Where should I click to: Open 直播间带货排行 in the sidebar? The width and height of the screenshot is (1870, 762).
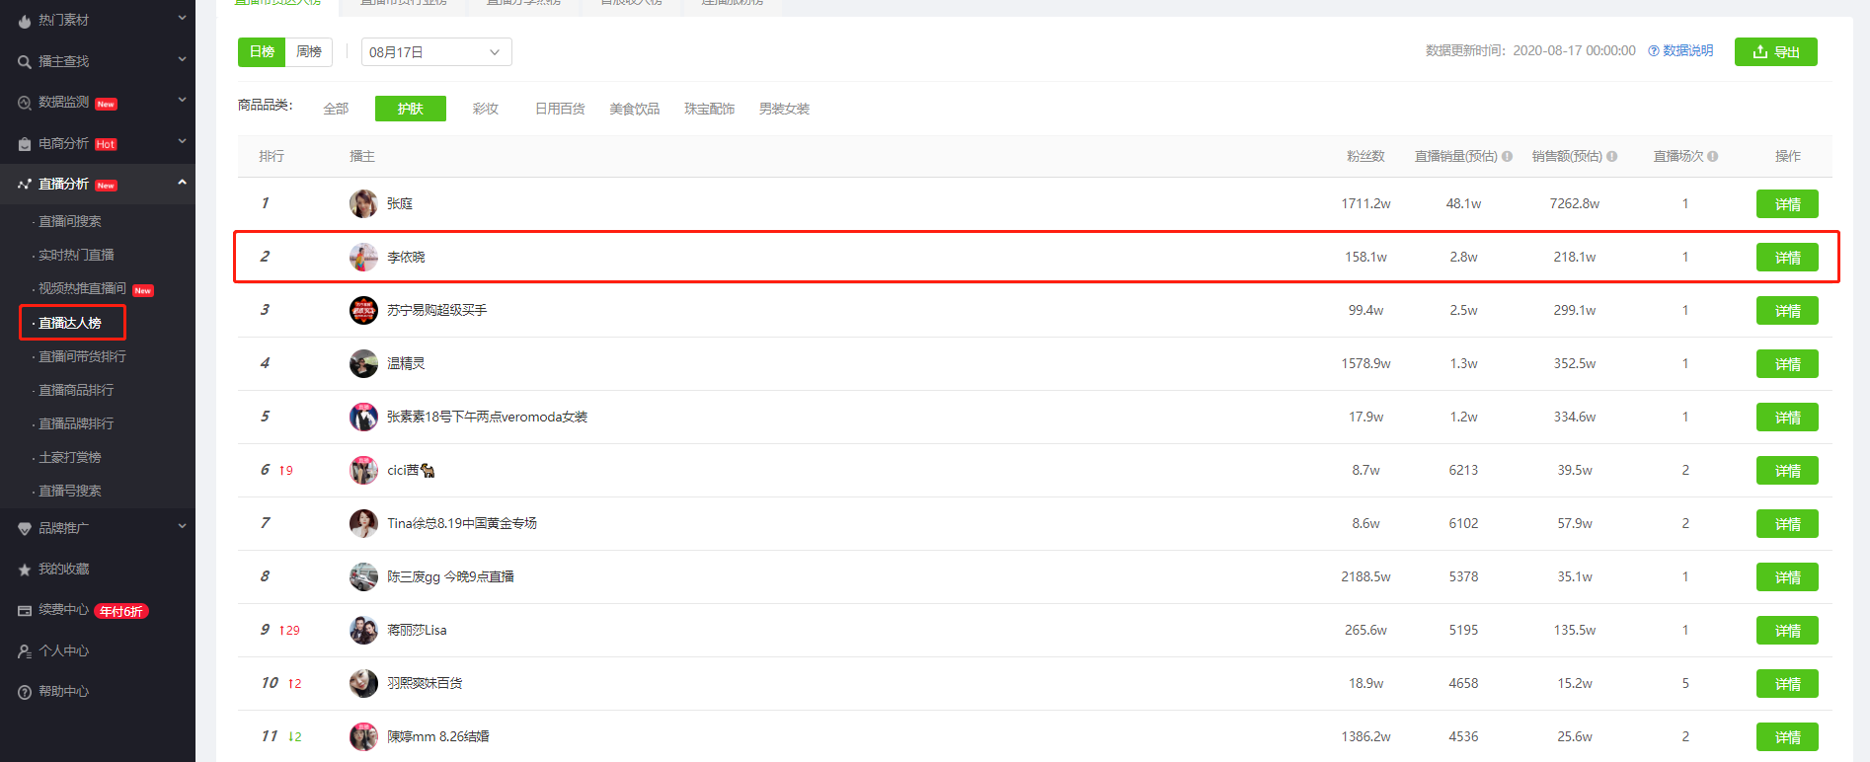(x=82, y=356)
